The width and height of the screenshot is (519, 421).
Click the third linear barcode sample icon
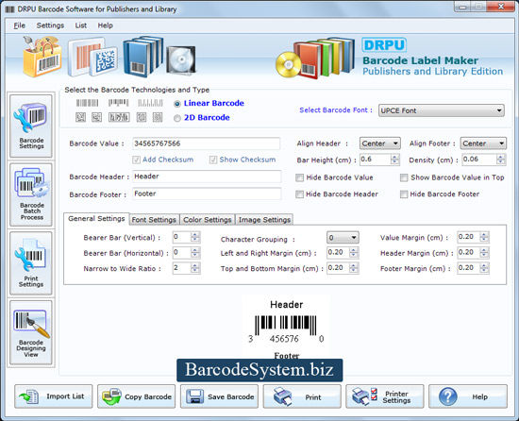click(150, 103)
